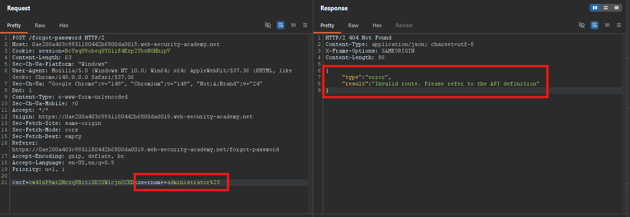Image resolution: width=630 pixels, height=217 pixels.
Task: Click the "Invalid route" result JSON line
Action: coord(440,84)
